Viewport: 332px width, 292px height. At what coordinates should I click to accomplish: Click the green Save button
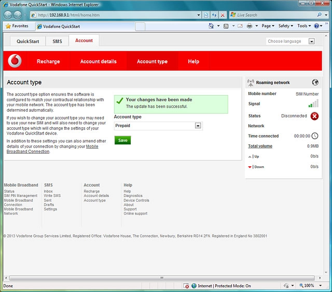coord(122,140)
